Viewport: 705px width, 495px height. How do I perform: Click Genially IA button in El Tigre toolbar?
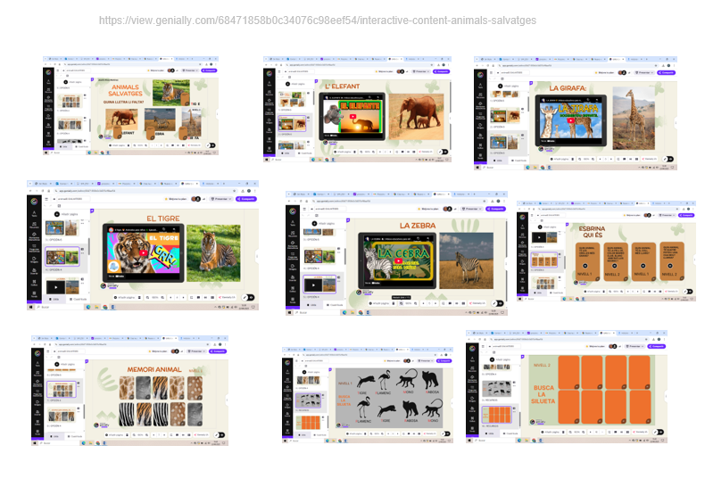(x=227, y=297)
